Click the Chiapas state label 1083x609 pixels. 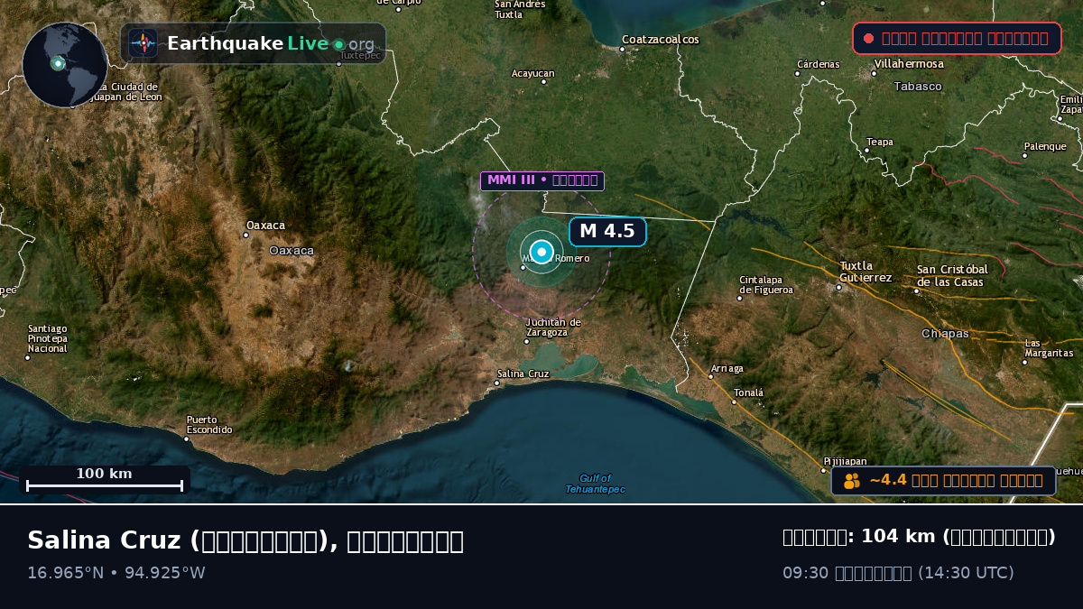coord(945,334)
